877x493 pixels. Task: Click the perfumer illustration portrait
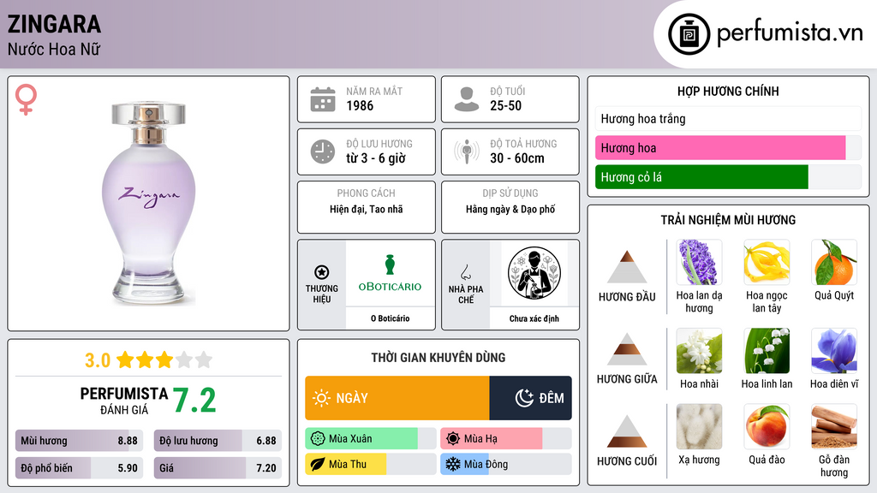(x=534, y=273)
